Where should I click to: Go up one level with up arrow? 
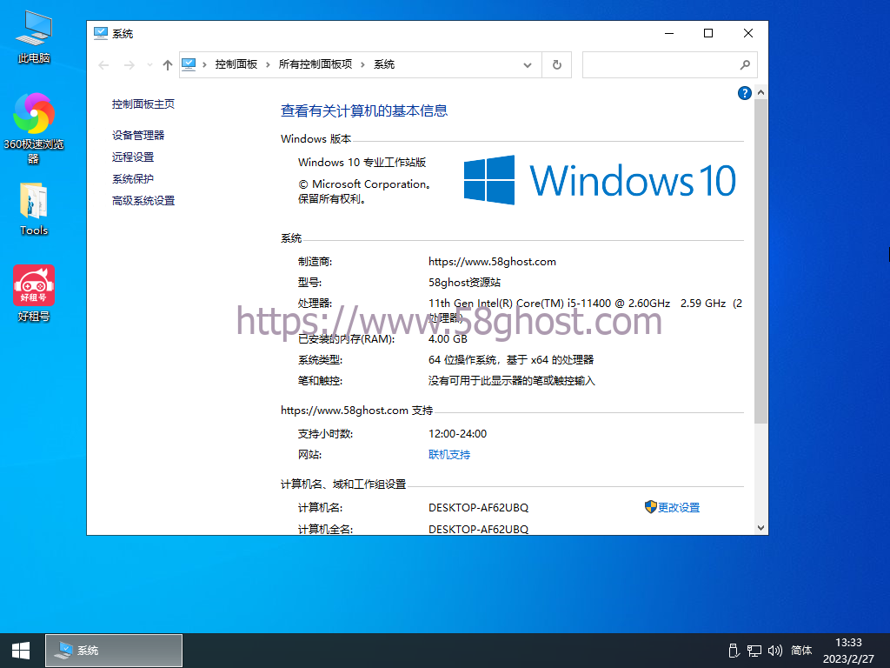pyautogui.click(x=168, y=64)
